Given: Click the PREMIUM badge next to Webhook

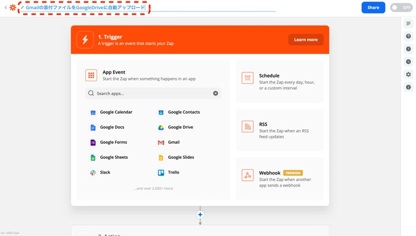Looking at the screenshot, I should pos(293,173).
